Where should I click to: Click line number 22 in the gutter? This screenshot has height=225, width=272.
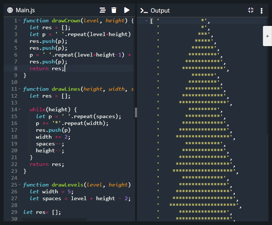[14, 164]
